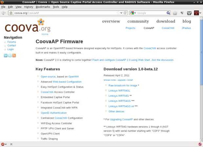Go to the blog site section
The height and width of the screenshot is (147, 203).
187,21
